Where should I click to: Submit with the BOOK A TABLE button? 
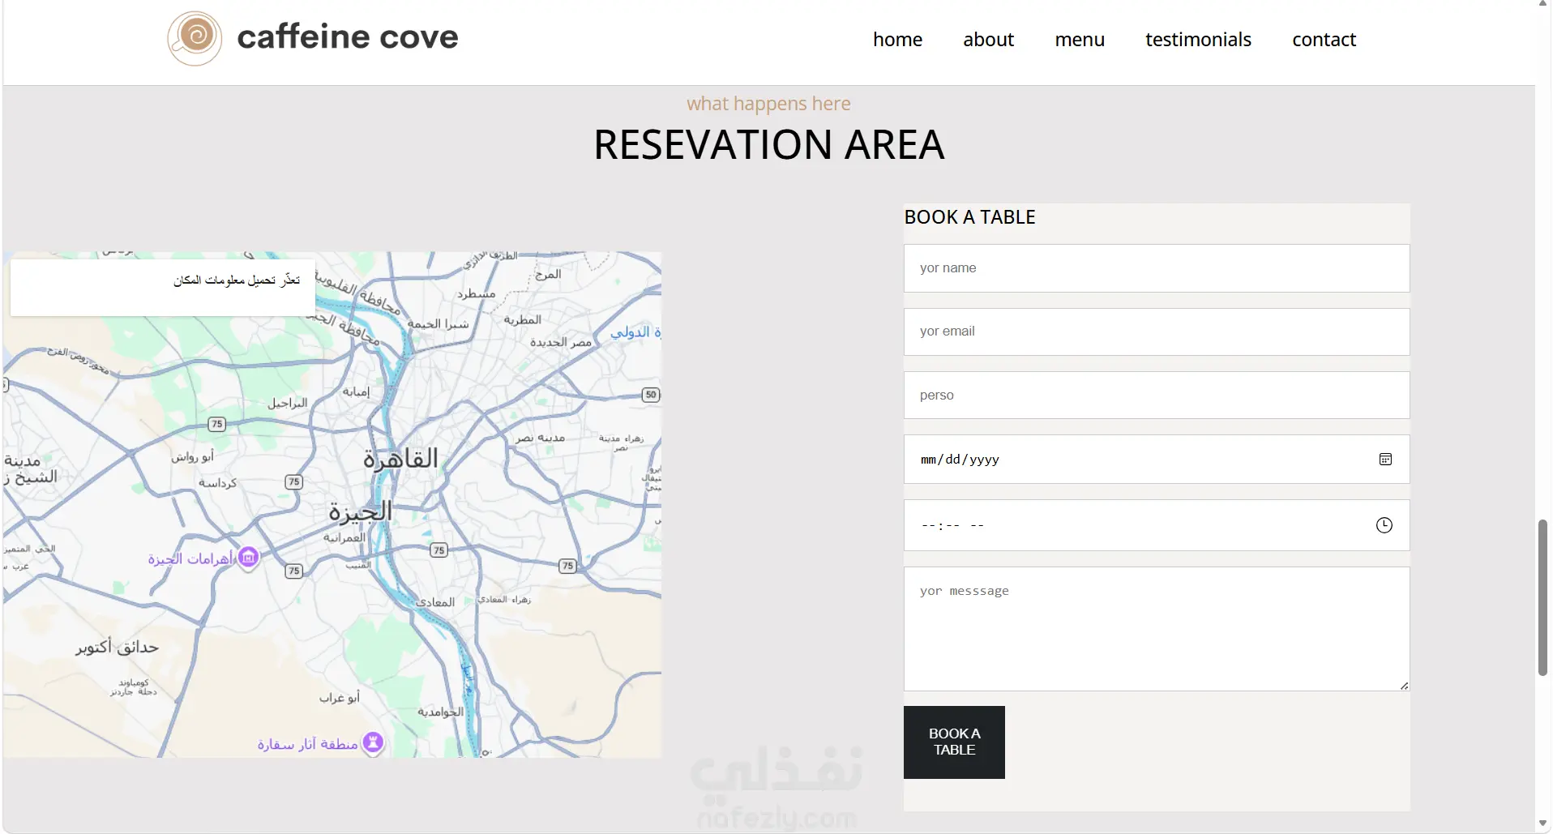[x=954, y=742]
